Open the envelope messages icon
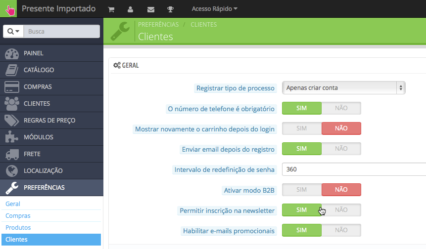Viewport: 426px width, 249px height. click(151, 10)
